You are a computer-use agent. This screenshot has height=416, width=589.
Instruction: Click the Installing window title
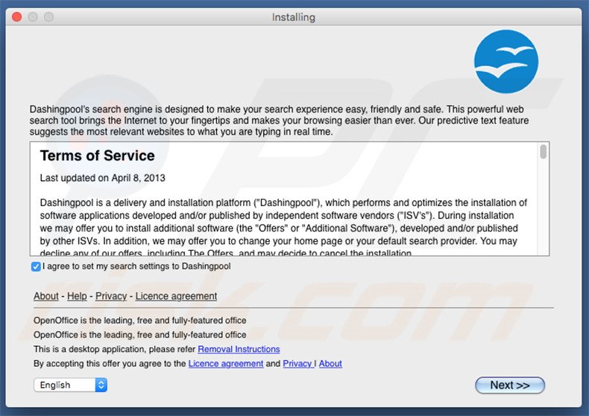293,17
